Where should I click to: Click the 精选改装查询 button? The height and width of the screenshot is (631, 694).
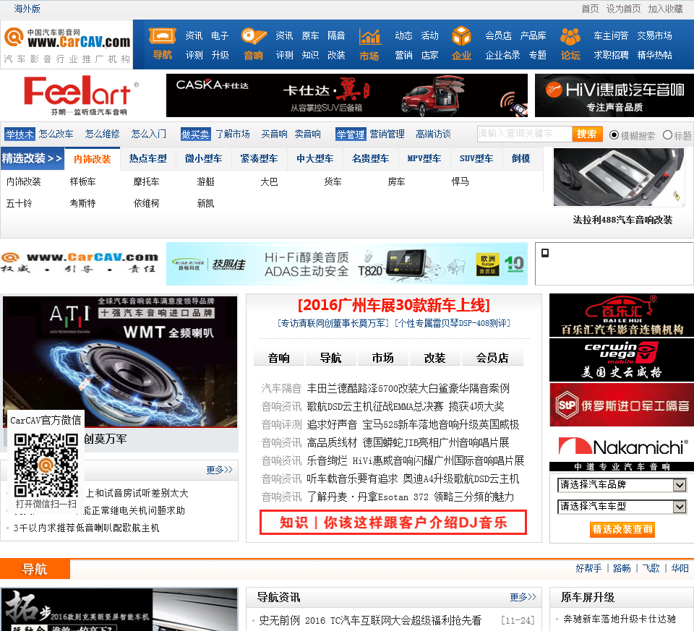(x=622, y=529)
